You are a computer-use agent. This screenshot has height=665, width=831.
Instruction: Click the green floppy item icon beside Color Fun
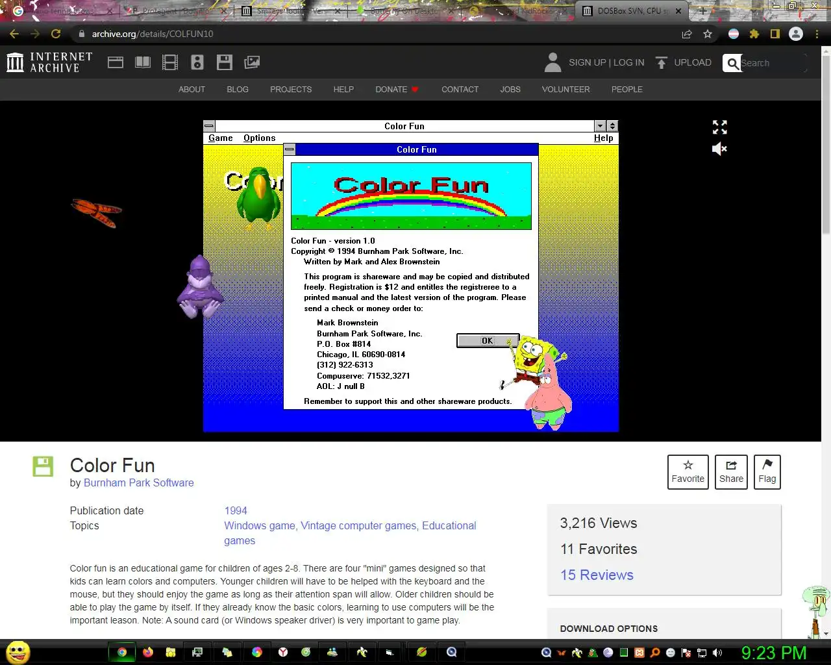coord(43,466)
